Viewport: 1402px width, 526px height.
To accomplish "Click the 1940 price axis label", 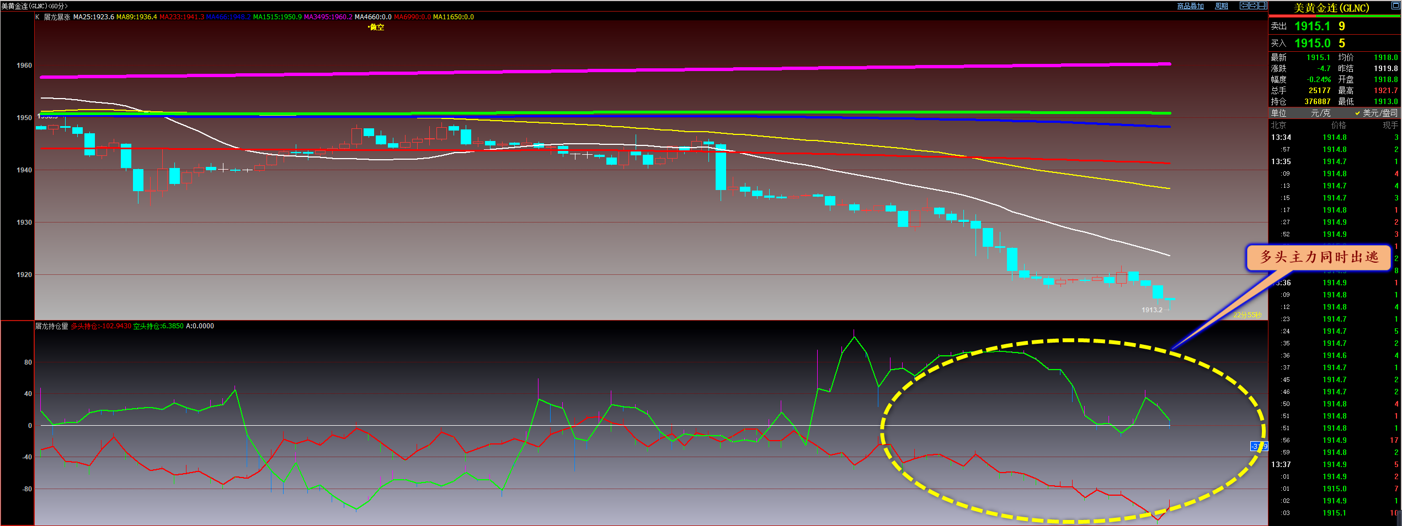I will point(24,170).
